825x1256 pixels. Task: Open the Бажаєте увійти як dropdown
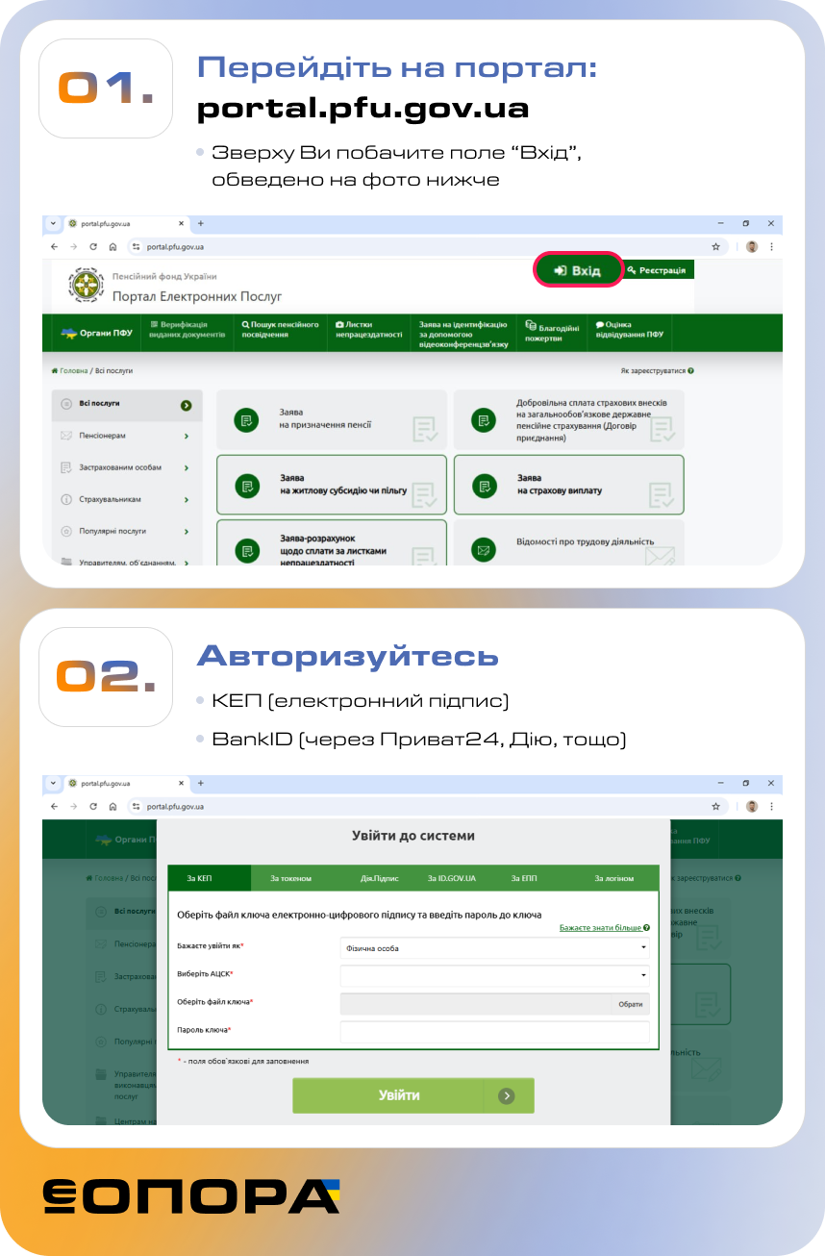[494, 948]
